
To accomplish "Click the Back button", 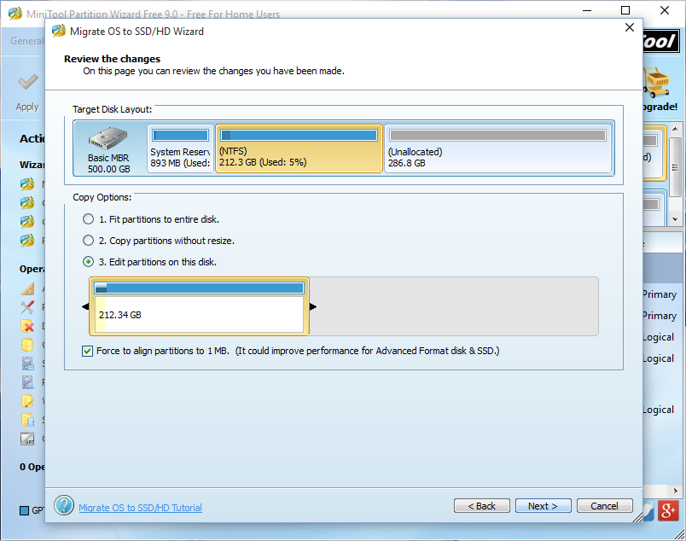I will [482, 506].
